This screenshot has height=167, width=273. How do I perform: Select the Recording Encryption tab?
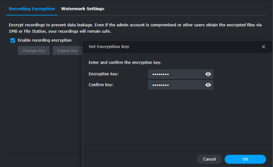pos(32,8)
